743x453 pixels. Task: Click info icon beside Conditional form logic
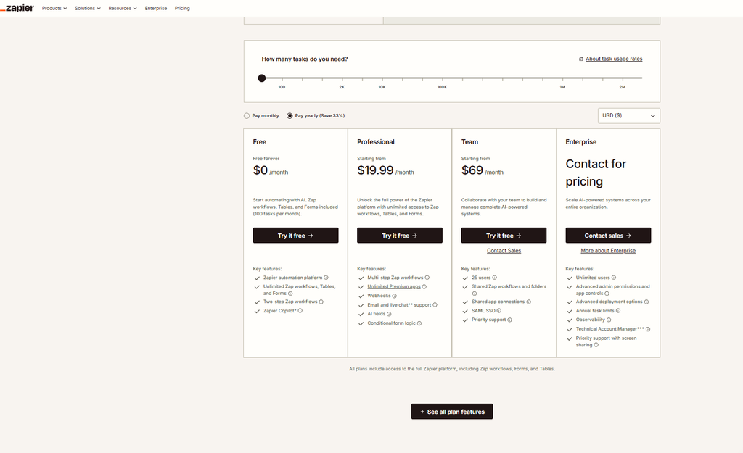pos(419,323)
